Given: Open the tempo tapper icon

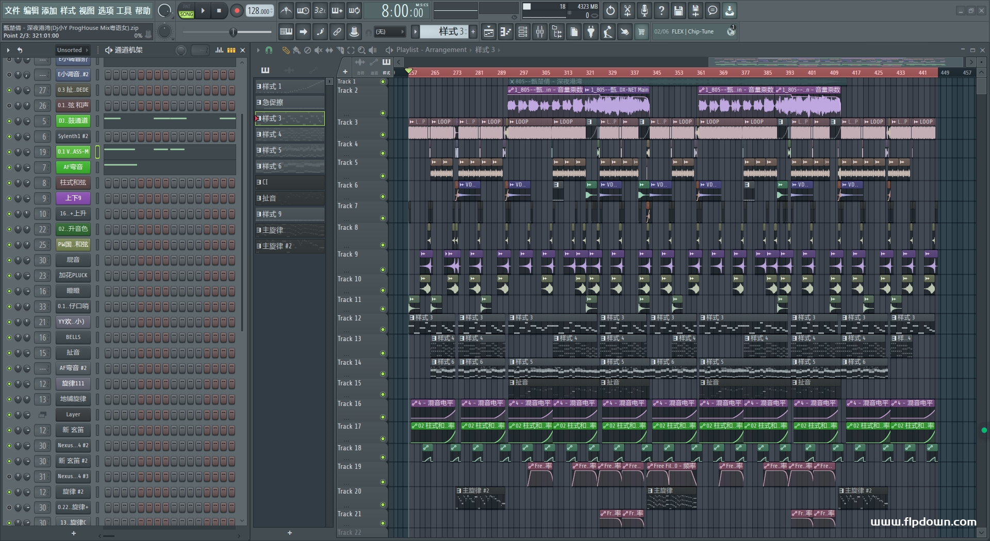Looking at the screenshot, I should point(608,32).
